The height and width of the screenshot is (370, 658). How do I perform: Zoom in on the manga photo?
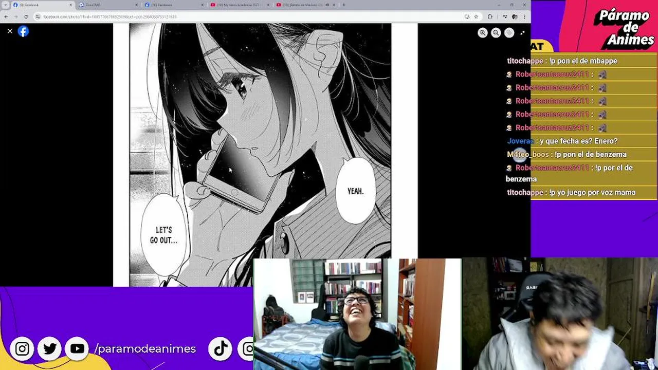[x=482, y=33]
